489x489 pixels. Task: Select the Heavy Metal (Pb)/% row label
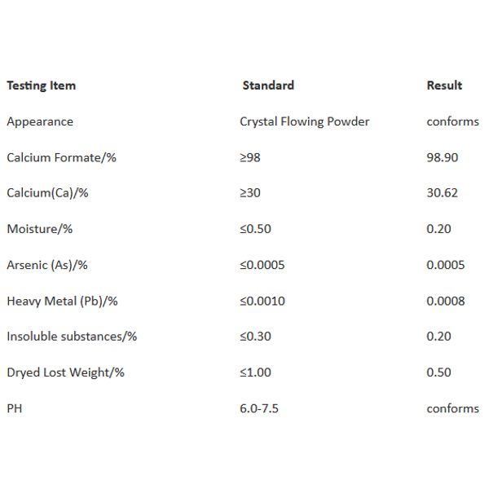pos(62,302)
